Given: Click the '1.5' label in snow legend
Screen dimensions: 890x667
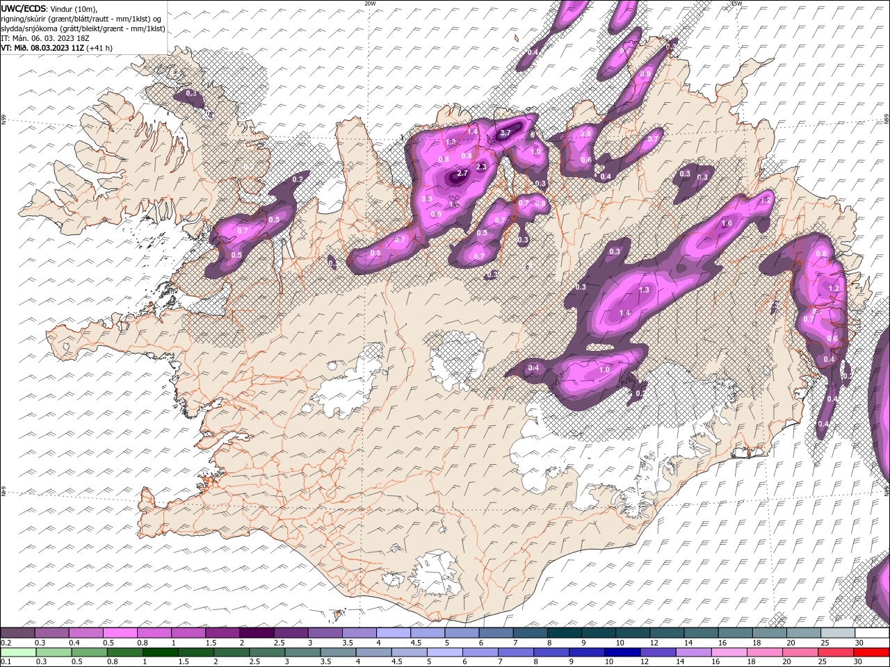Looking at the screenshot, I should coord(210,643).
